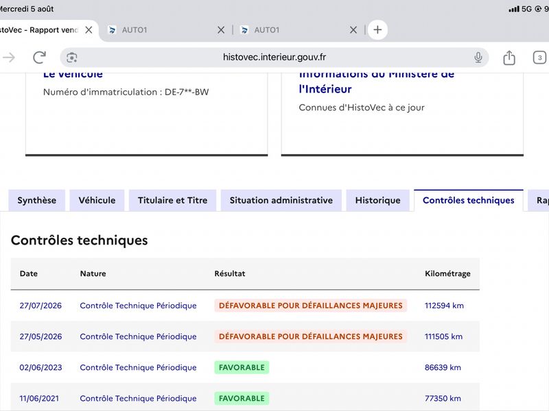Open the Titulaire et Titre tab
This screenshot has width=549, height=411.
[x=173, y=200]
